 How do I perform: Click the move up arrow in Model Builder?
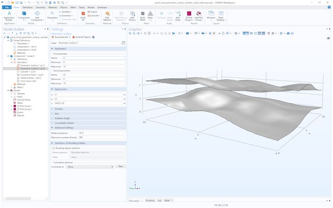13,33
